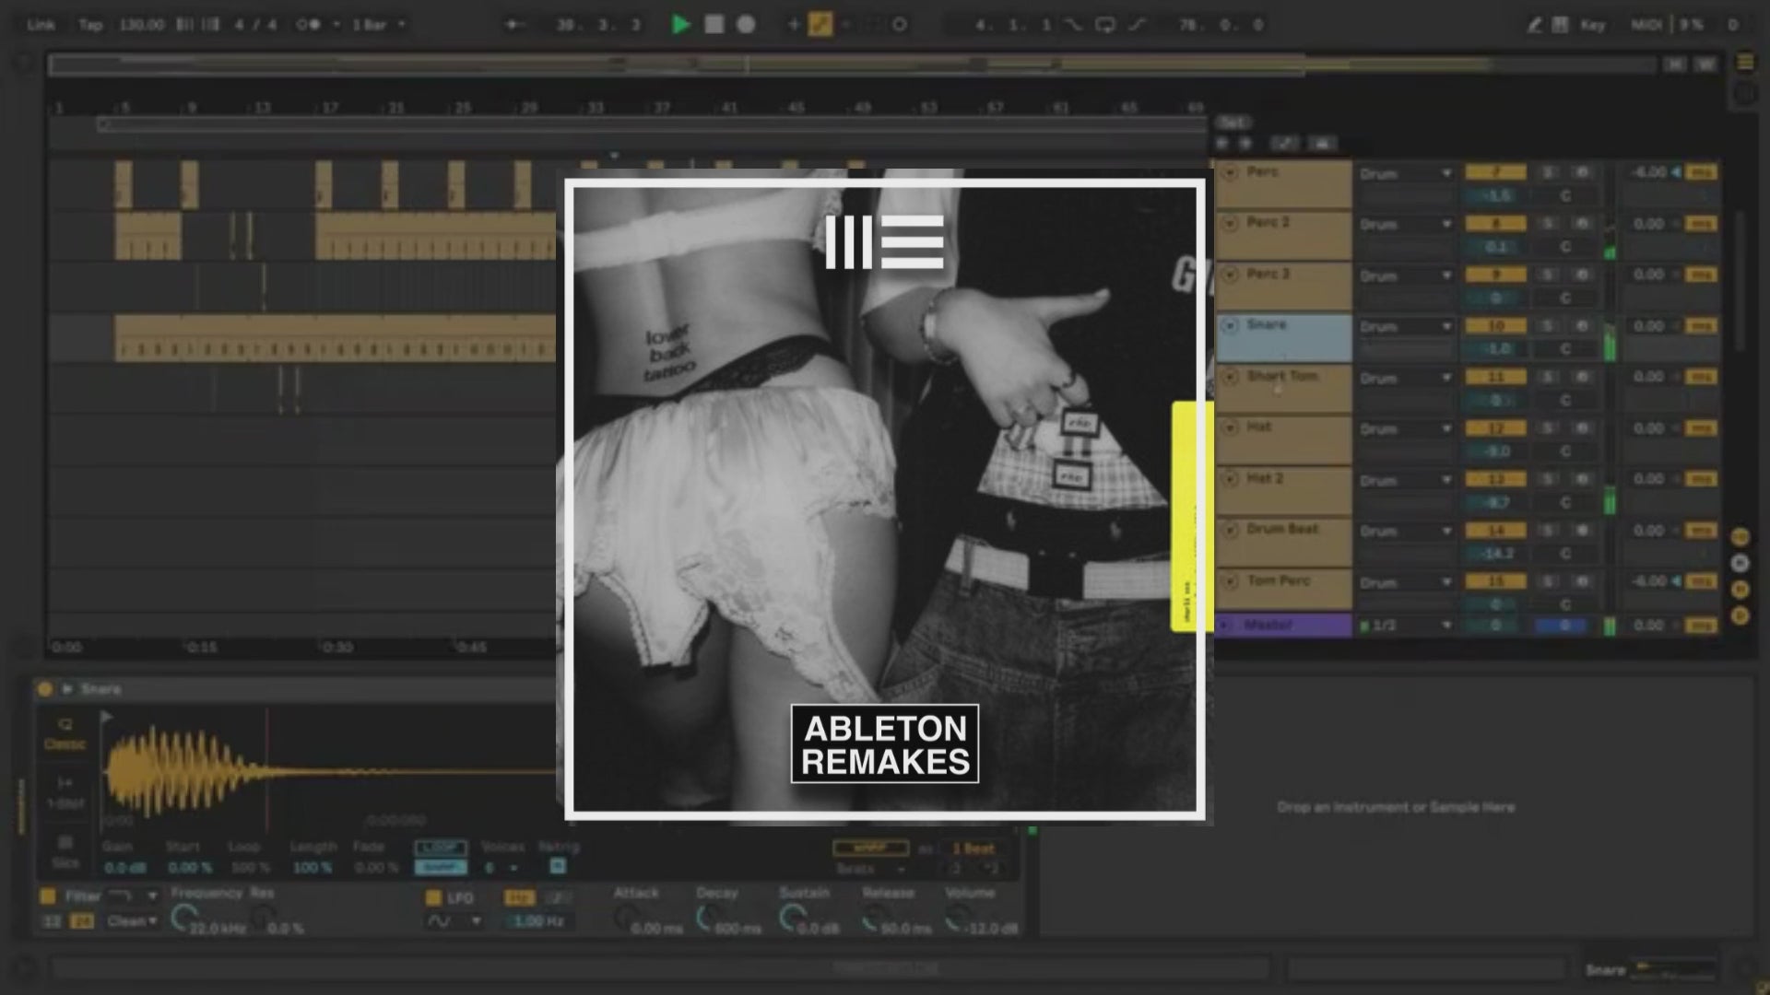Open Key Map Mode
The height and width of the screenshot is (995, 1770).
pyautogui.click(x=1593, y=25)
